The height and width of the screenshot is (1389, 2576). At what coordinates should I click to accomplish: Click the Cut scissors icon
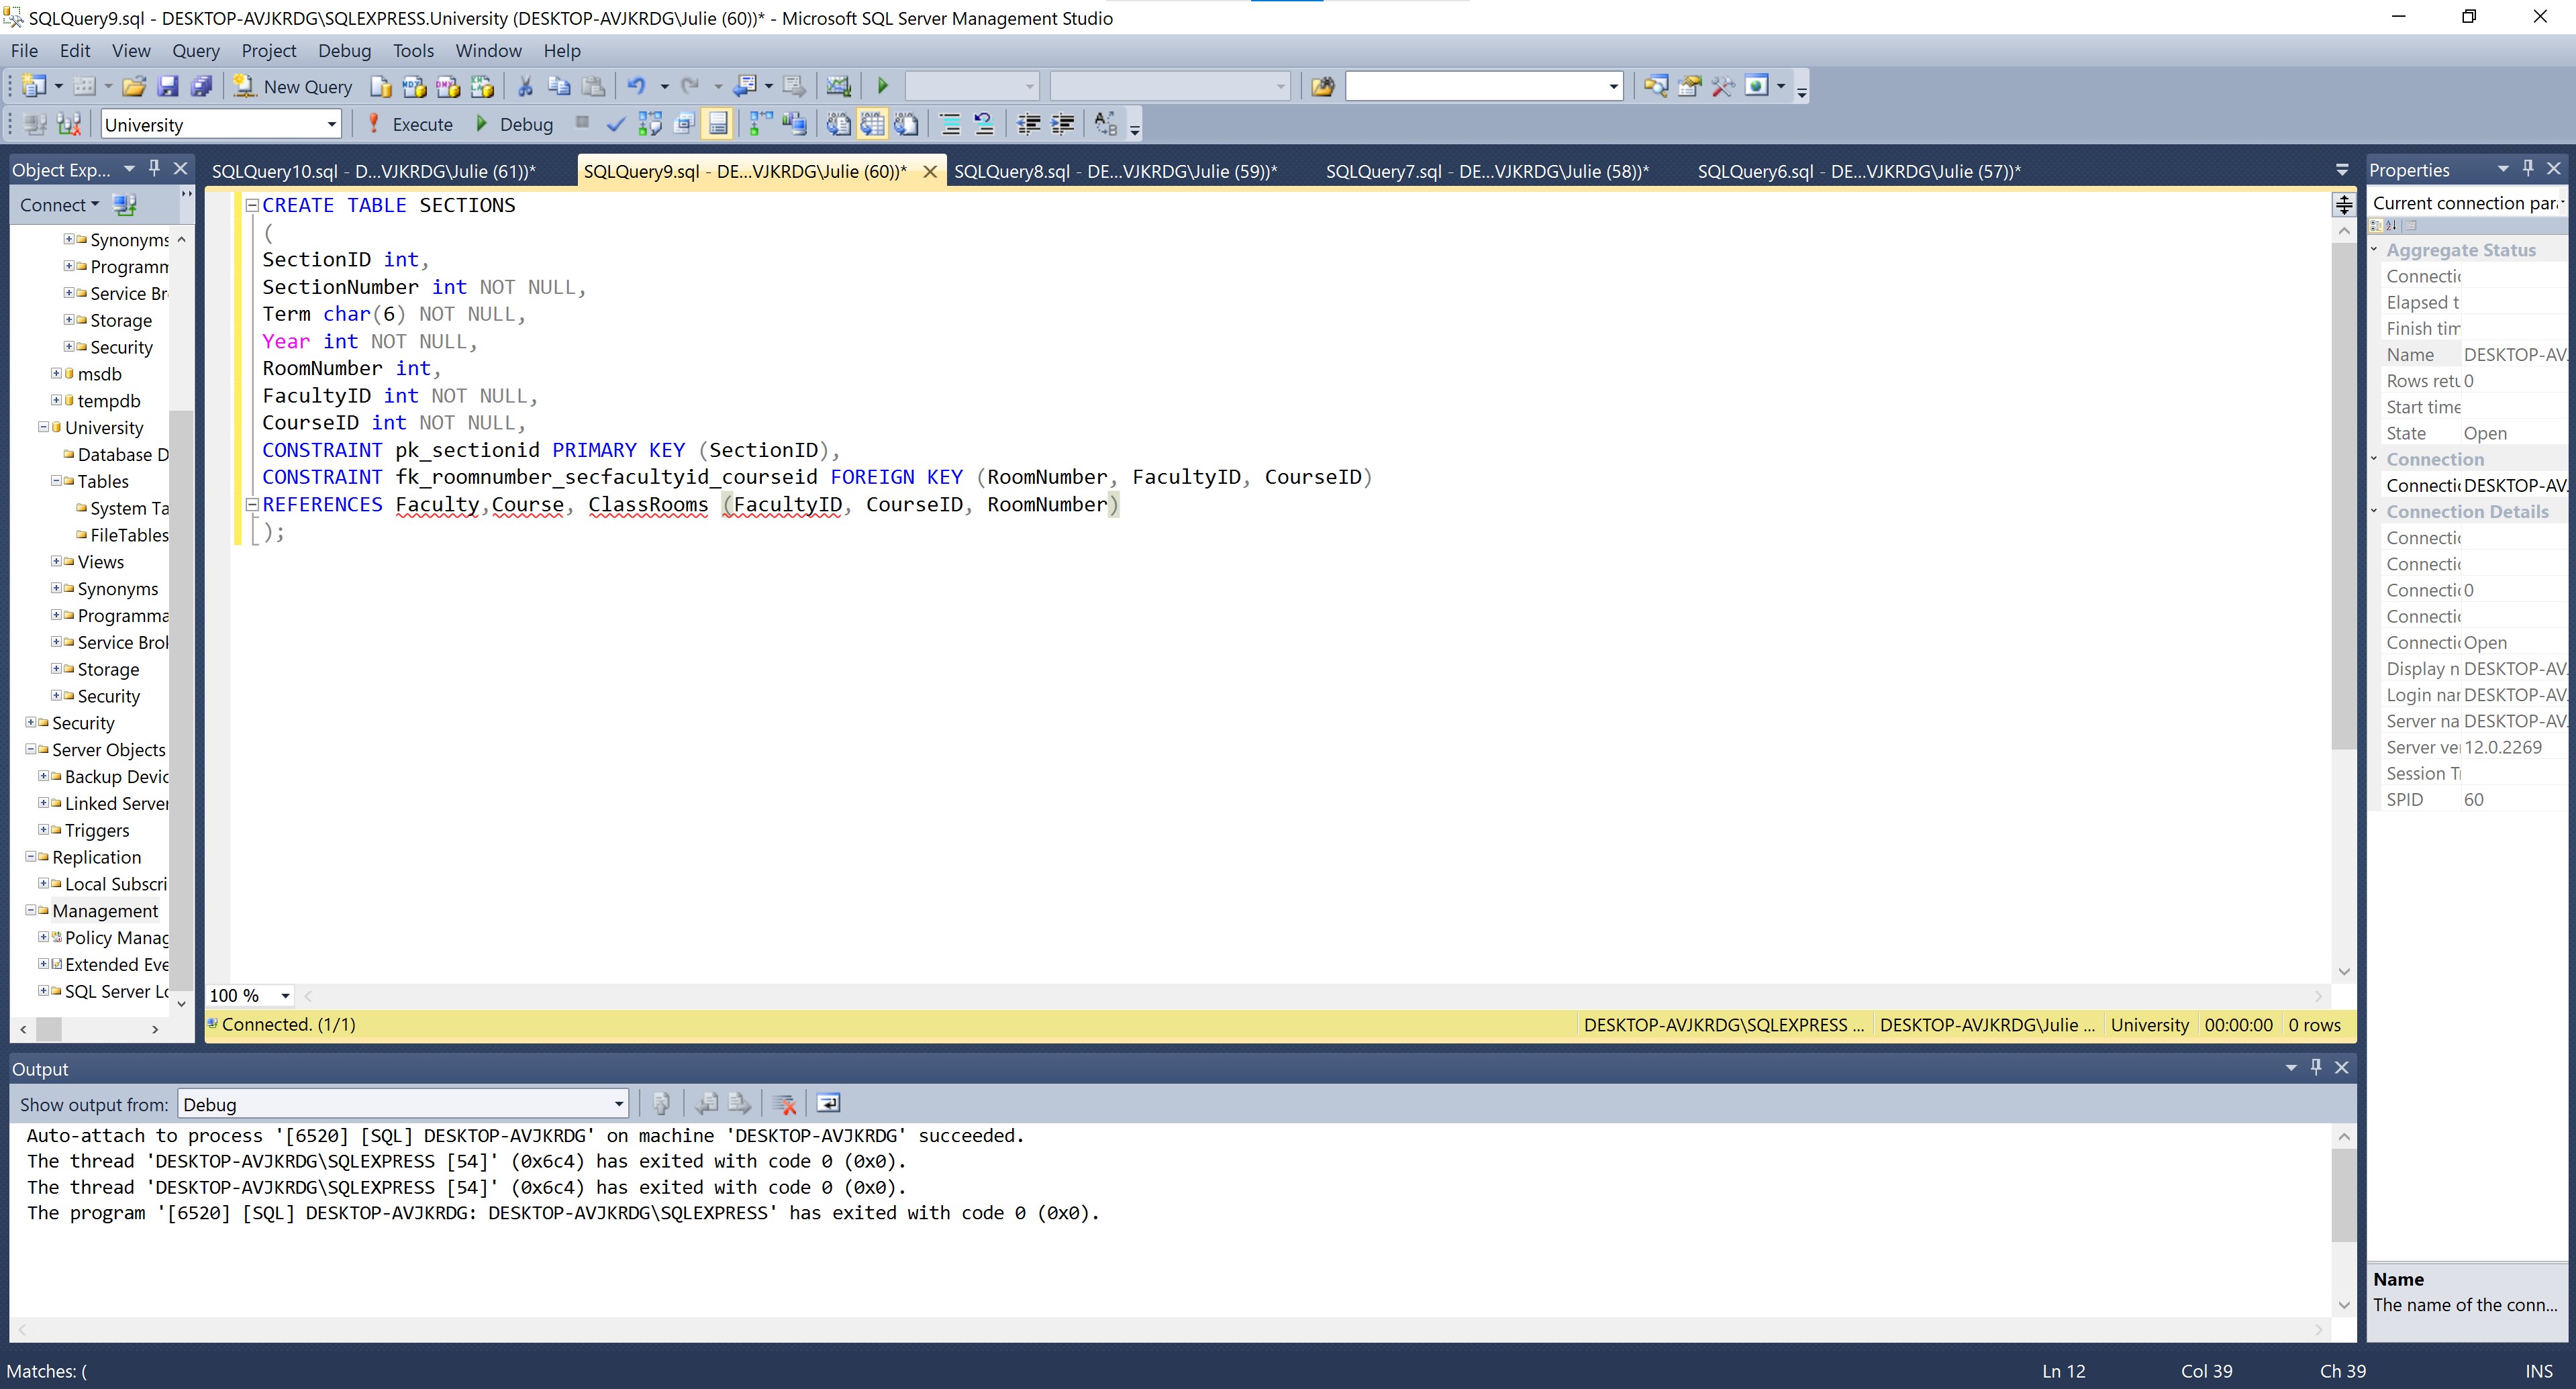(x=525, y=87)
